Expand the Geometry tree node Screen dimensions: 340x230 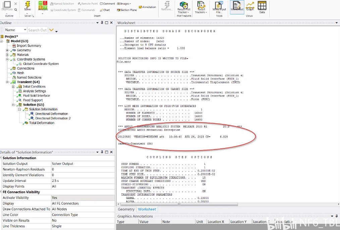(x=7, y=50)
